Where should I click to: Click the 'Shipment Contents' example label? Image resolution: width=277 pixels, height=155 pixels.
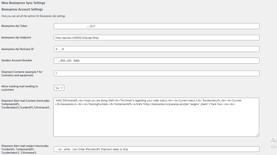(22, 73)
